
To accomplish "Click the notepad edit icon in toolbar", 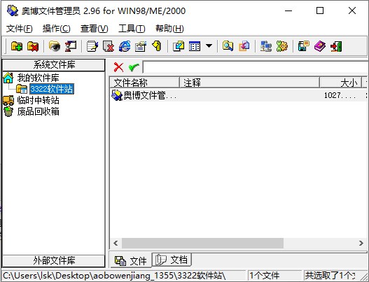I will click(x=92, y=46).
